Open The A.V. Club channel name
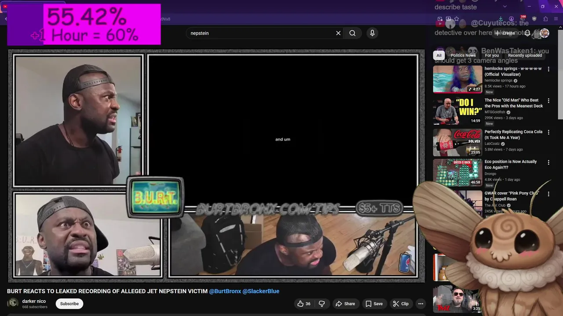This screenshot has height=316, width=563. coord(495,205)
